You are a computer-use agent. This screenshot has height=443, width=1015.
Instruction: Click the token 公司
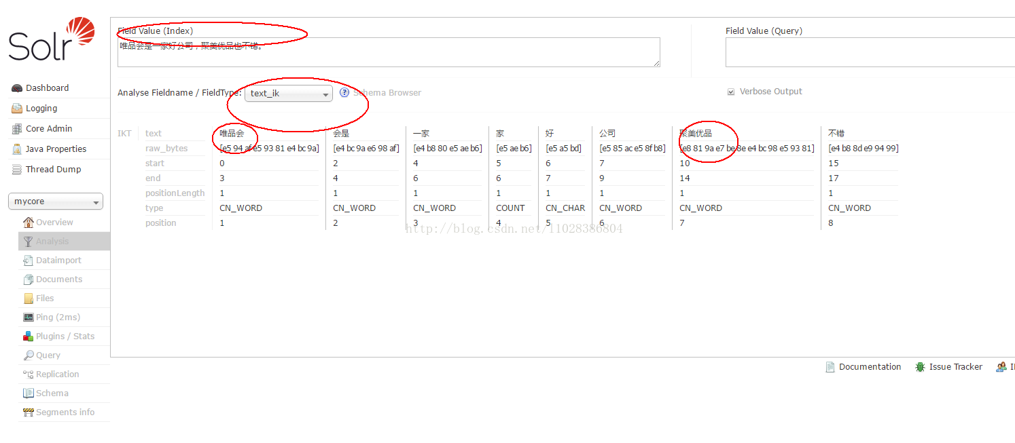click(607, 134)
